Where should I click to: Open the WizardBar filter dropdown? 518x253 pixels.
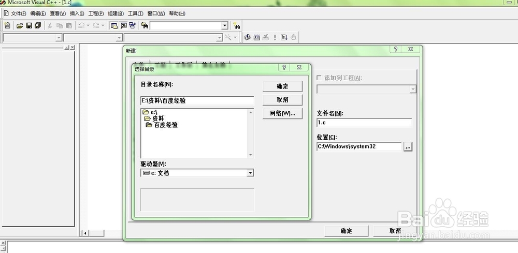click(x=119, y=38)
